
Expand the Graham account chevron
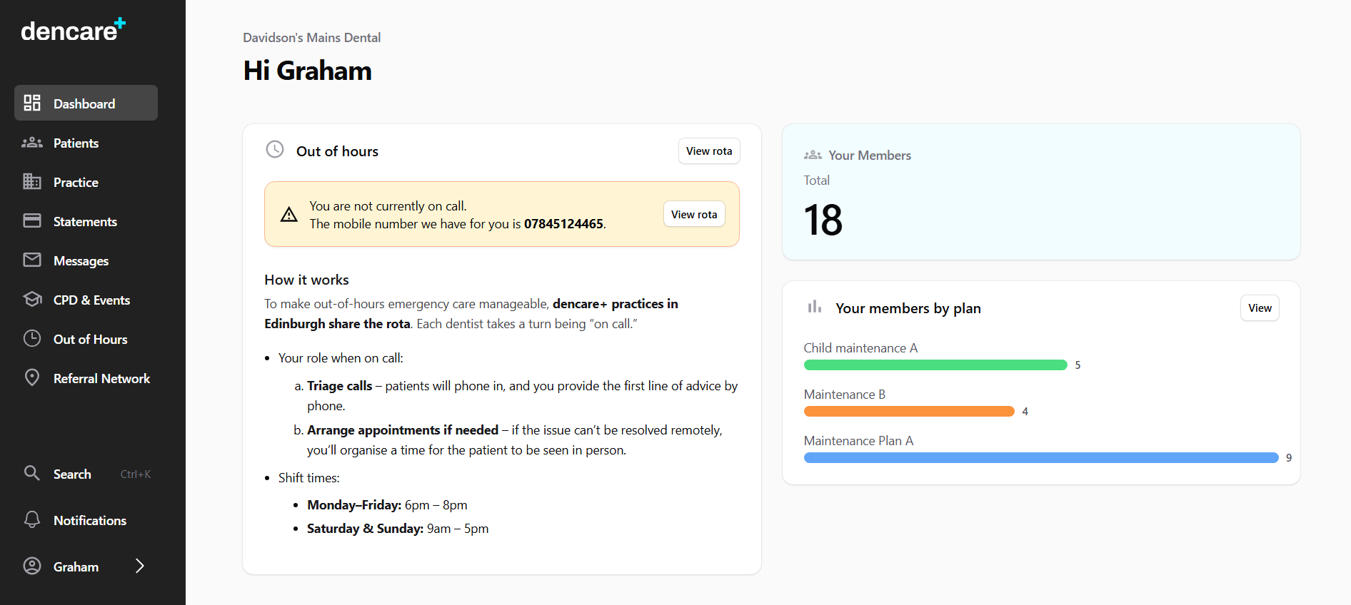(x=140, y=566)
